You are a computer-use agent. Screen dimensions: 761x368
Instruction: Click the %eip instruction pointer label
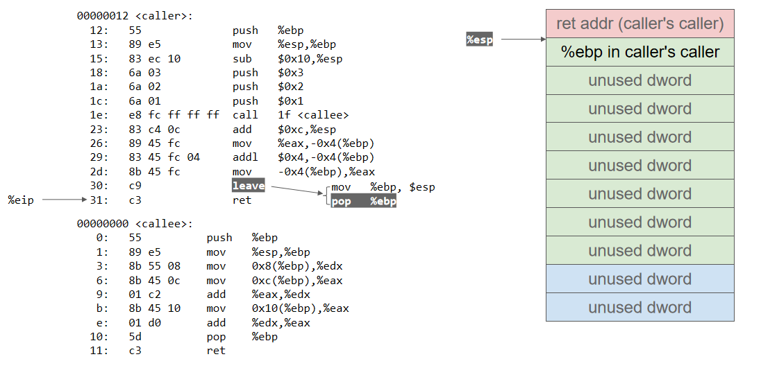pyautogui.click(x=21, y=200)
